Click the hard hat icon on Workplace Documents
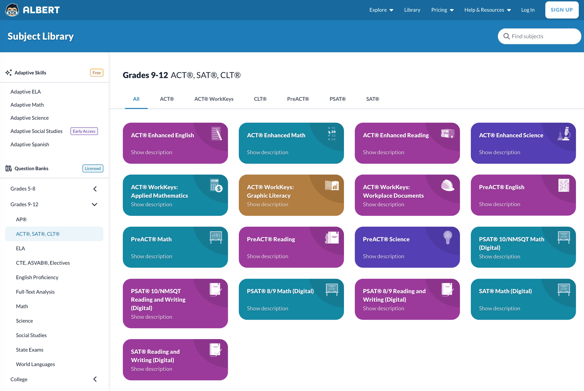 tap(448, 185)
